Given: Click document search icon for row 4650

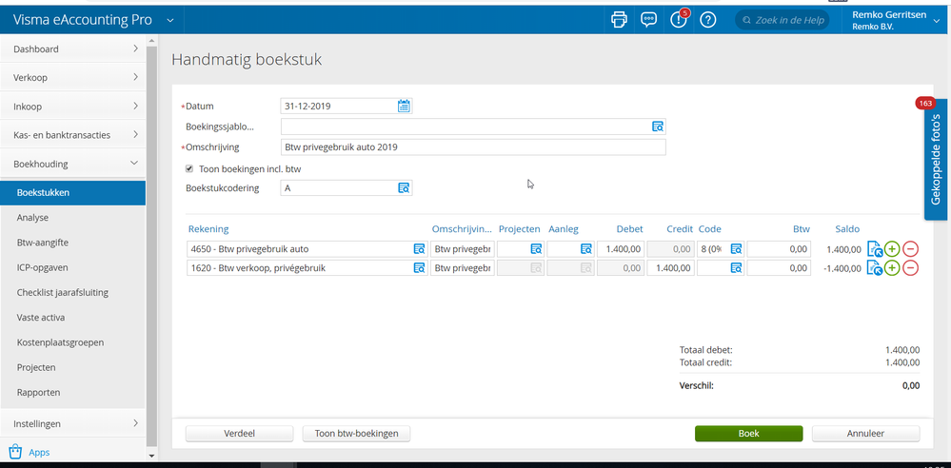Looking at the screenshot, I should [875, 248].
